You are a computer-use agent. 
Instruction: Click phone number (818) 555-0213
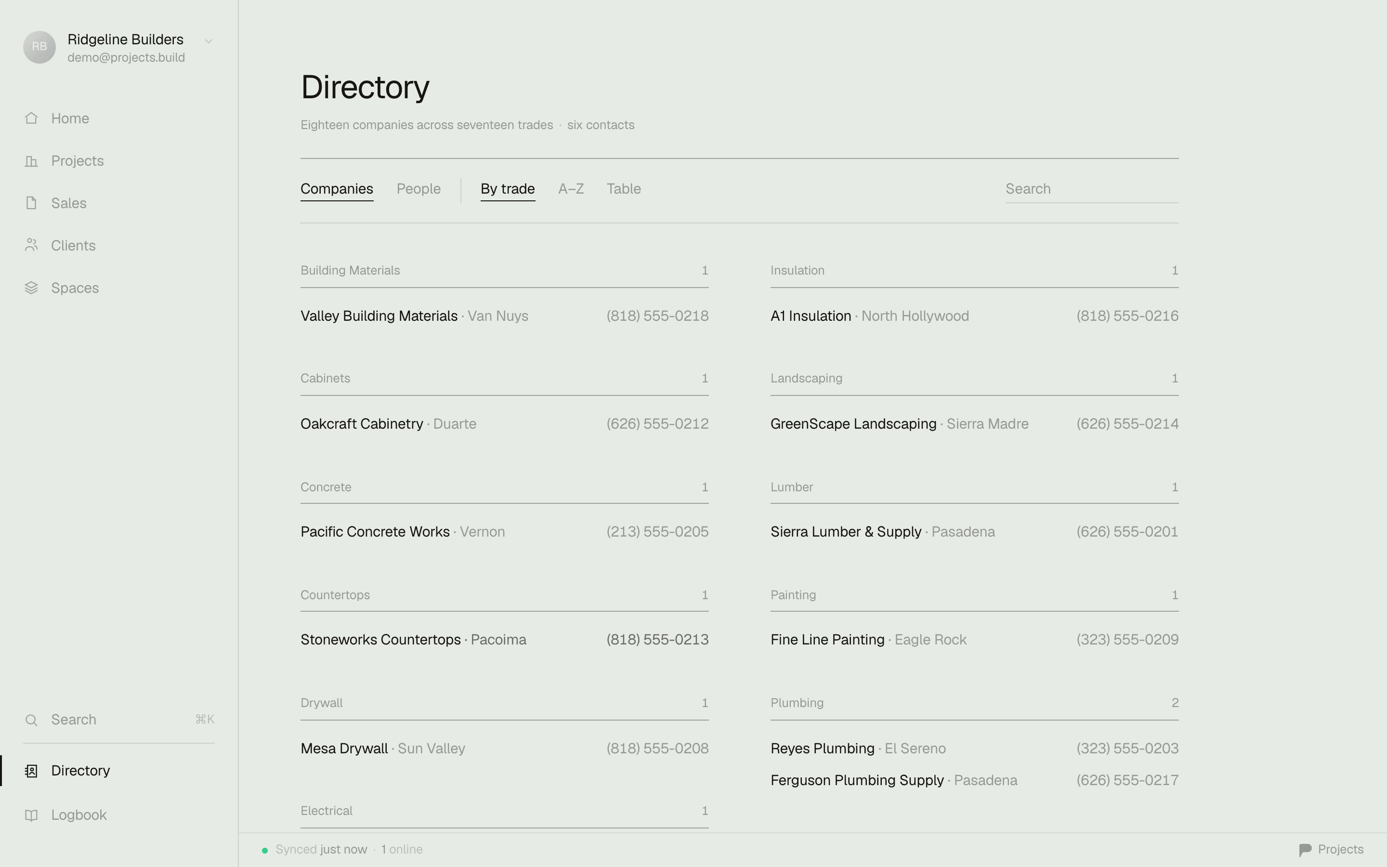(657, 639)
